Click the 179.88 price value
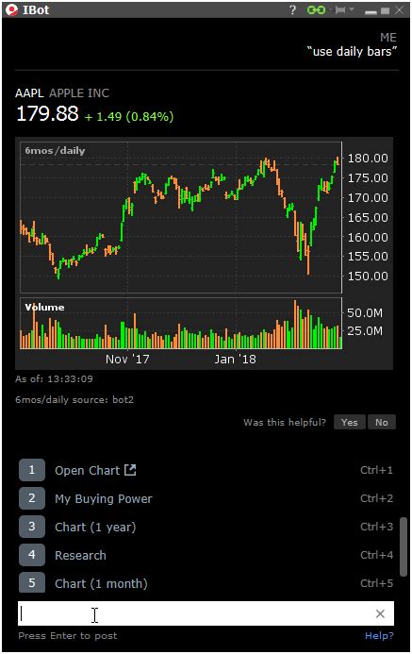 pos(47,113)
